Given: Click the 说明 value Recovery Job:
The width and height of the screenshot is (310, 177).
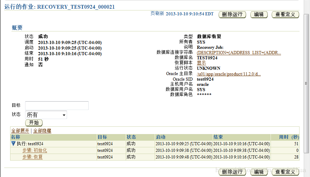Looking at the screenshot, I should coord(210,47).
